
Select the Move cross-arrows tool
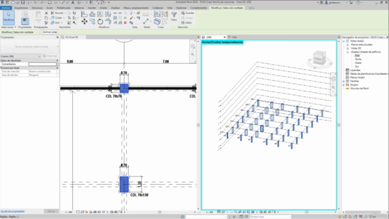click(x=84, y=22)
